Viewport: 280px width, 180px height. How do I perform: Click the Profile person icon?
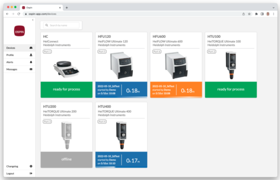[31, 55]
